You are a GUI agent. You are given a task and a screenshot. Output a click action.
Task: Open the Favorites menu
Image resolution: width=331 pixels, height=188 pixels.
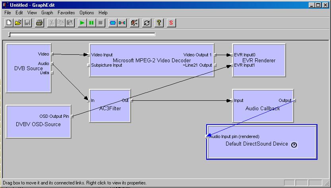click(x=66, y=13)
